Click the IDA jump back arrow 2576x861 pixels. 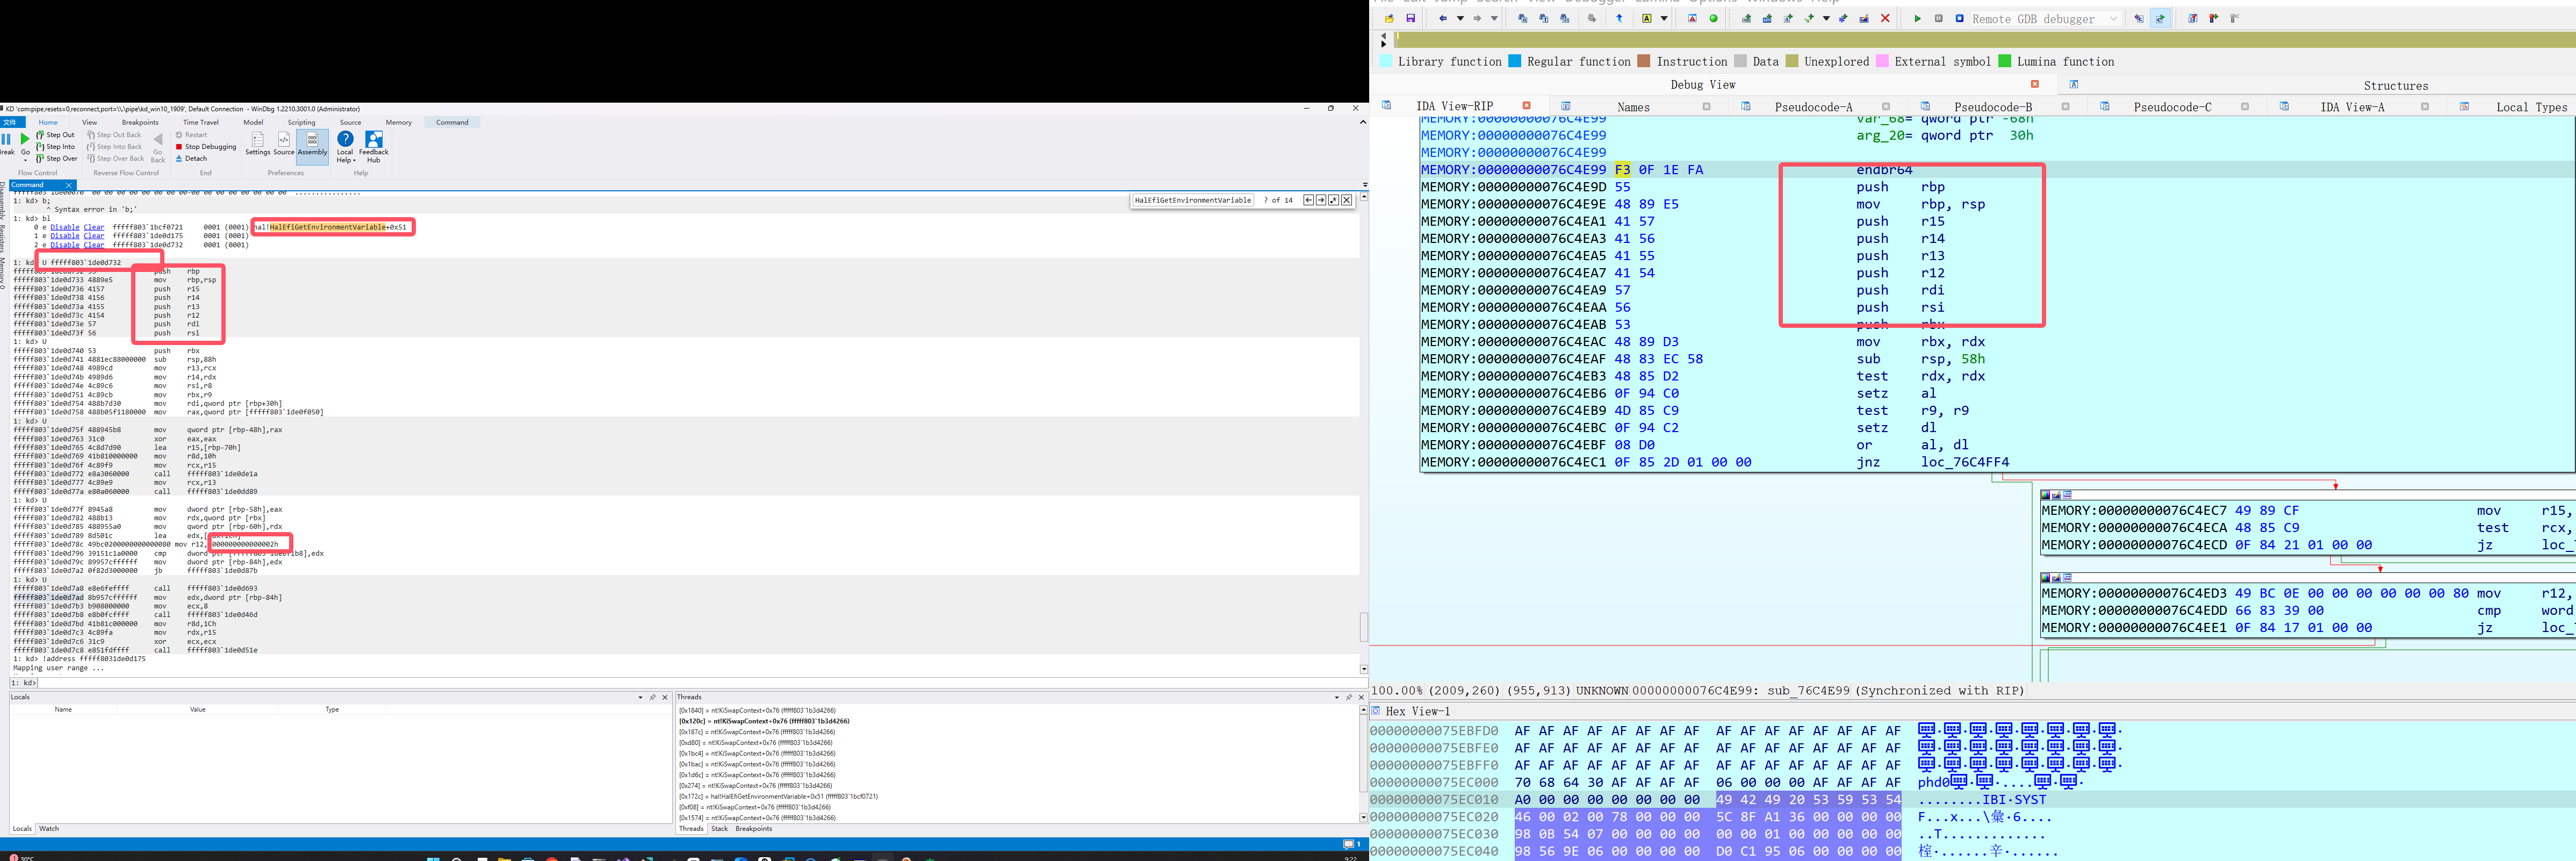click(x=1443, y=18)
